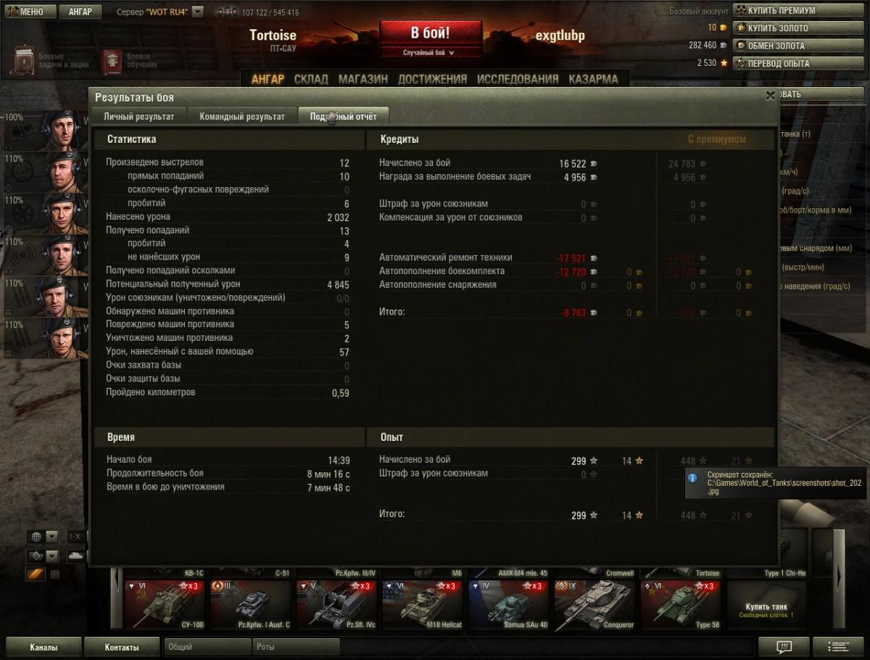Click the nation globe filter icon
This screenshot has height=660, width=870.
36,537
